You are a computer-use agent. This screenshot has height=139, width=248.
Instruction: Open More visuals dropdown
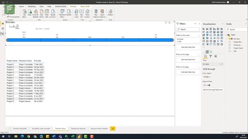(87, 14)
